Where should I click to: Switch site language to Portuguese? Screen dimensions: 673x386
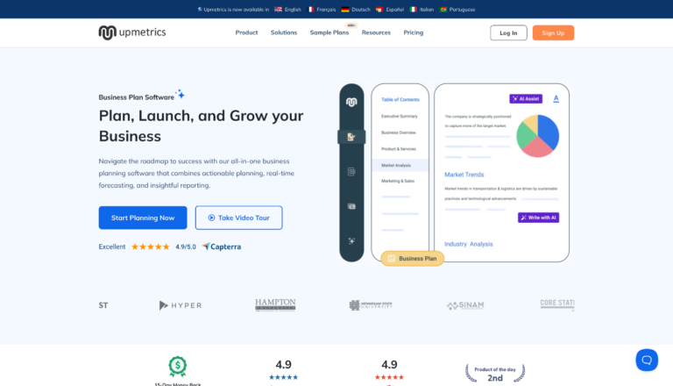click(x=463, y=10)
